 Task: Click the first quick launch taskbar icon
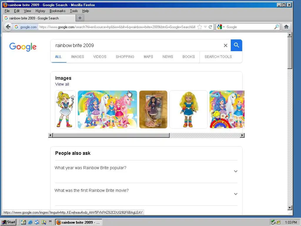(24, 222)
